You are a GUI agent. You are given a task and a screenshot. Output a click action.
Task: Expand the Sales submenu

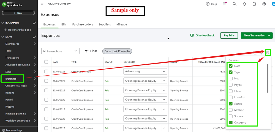pyautogui.click(x=35, y=72)
